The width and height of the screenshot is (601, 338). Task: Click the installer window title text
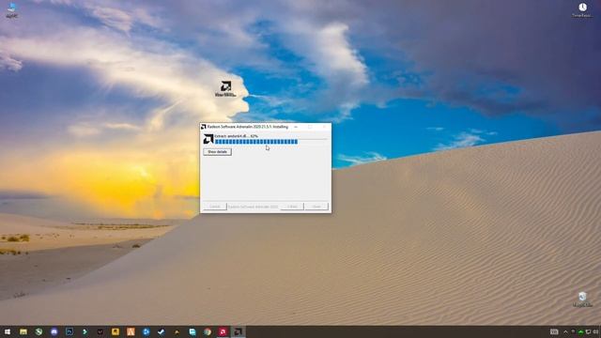click(x=248, y=127)
